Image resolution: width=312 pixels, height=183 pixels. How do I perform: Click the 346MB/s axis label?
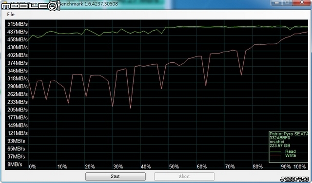[x=18, y=71]
